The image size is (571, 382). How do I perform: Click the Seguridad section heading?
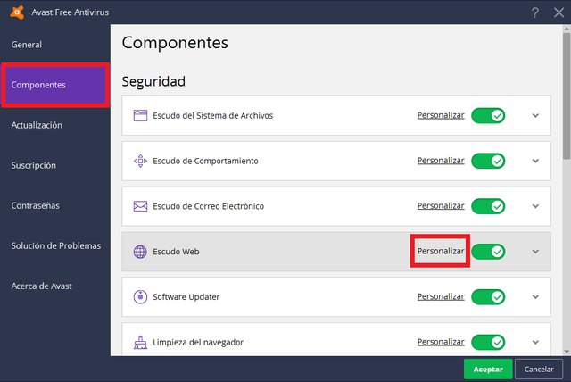click(153, 81)
